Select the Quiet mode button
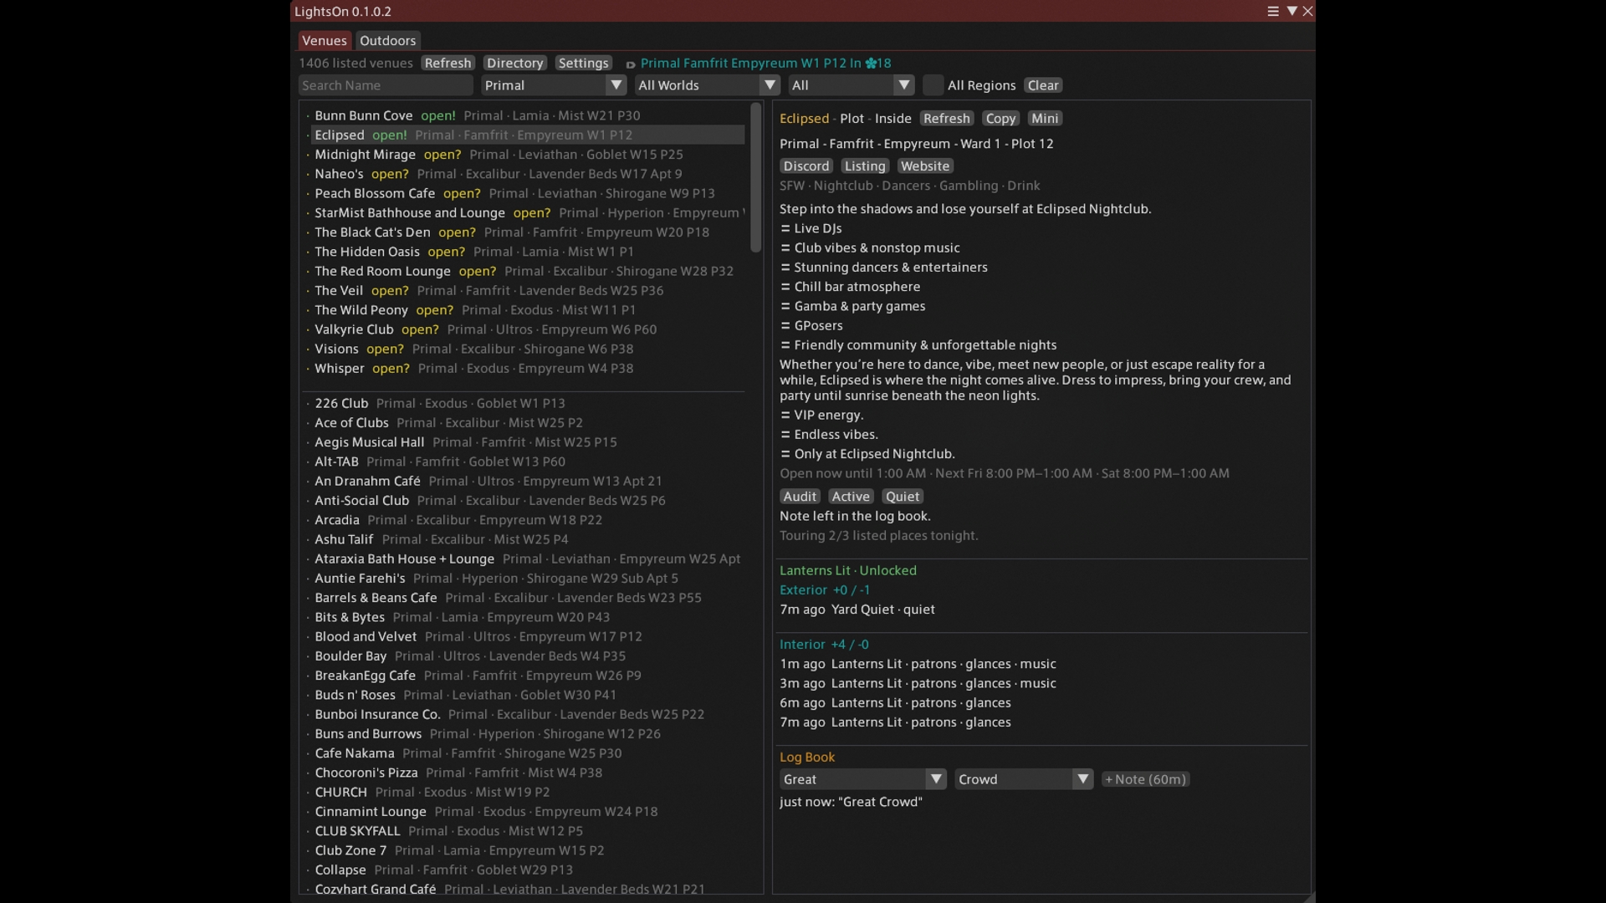The image size is (1606, 903). click(903, 497)
